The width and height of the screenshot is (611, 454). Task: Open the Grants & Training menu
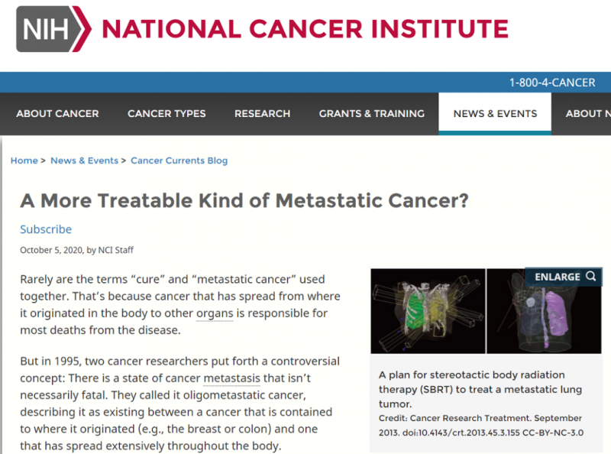[x=371, y=113]
